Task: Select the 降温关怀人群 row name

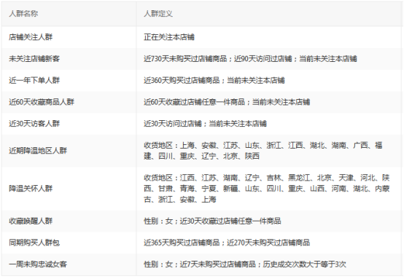Action: click(x=31, y=189)
